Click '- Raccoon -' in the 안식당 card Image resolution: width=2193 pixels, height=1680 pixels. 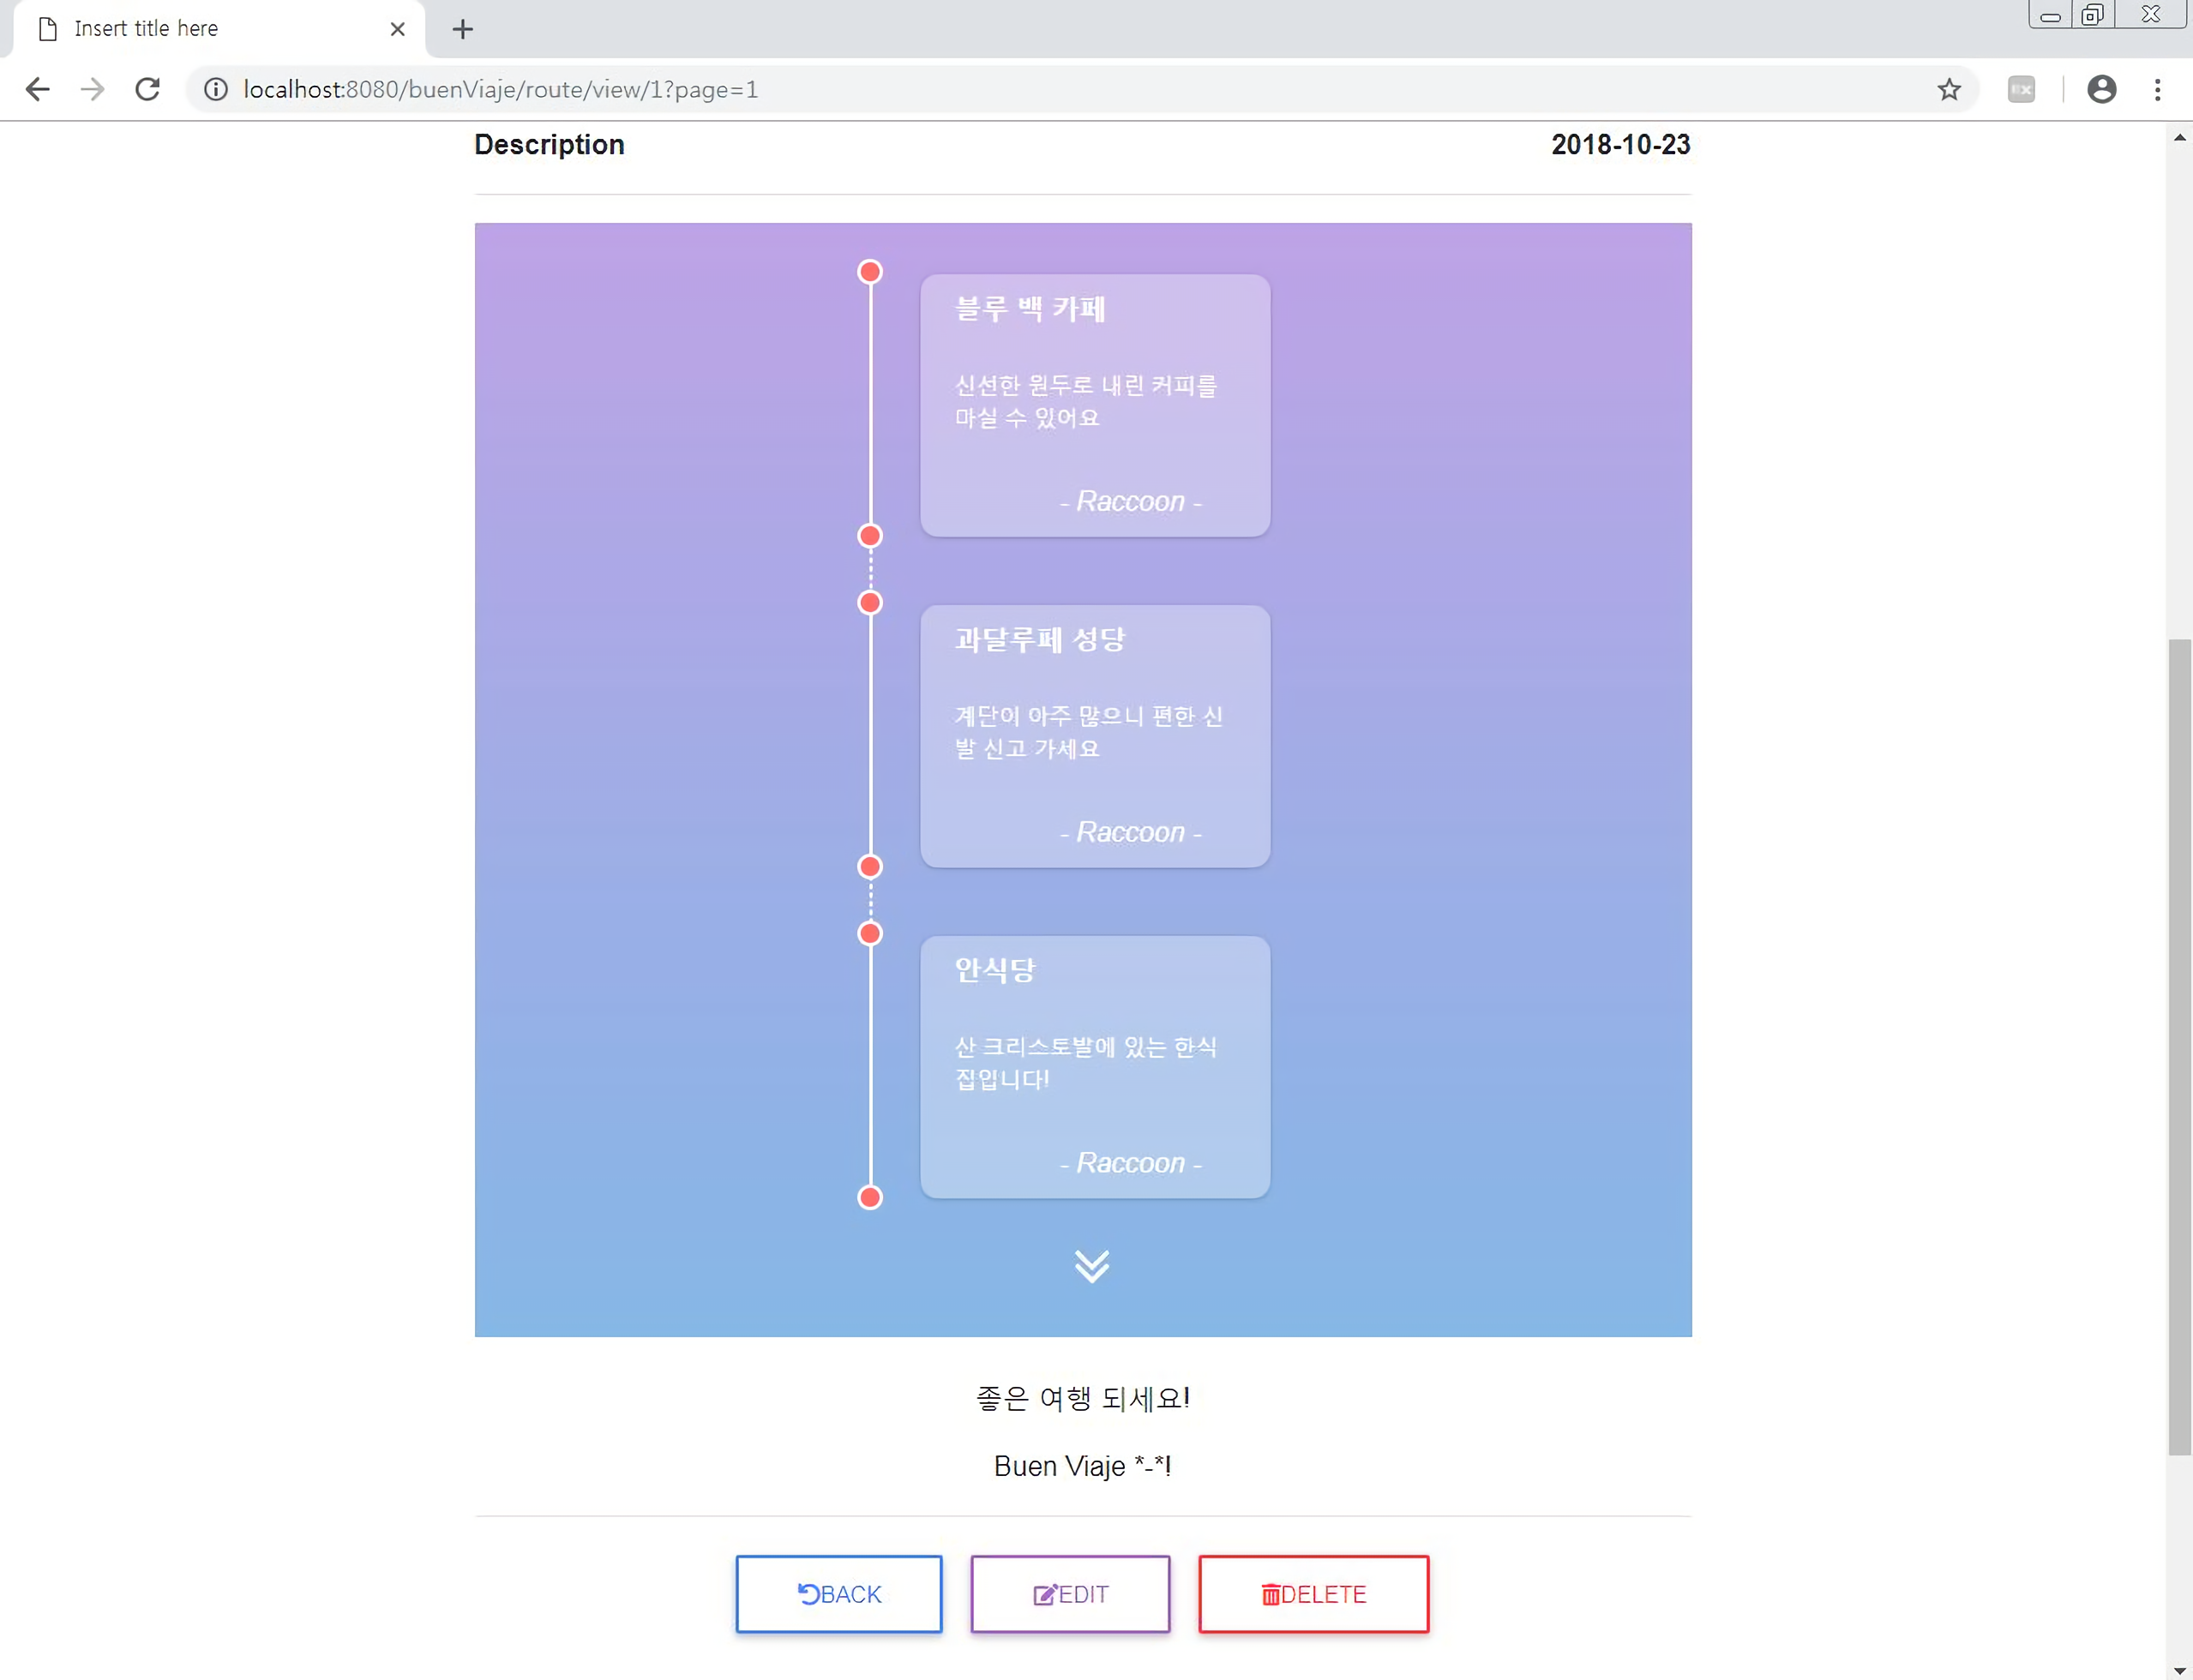1130,1163
